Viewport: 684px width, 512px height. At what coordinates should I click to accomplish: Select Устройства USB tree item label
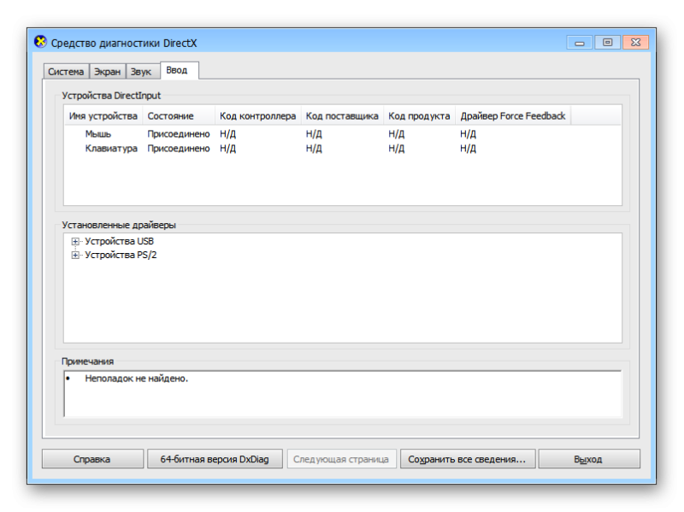click(x=119, y=241)
